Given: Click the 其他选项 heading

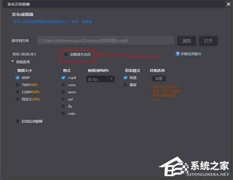Looking at the screenshot, I should (x=157, y=70).
